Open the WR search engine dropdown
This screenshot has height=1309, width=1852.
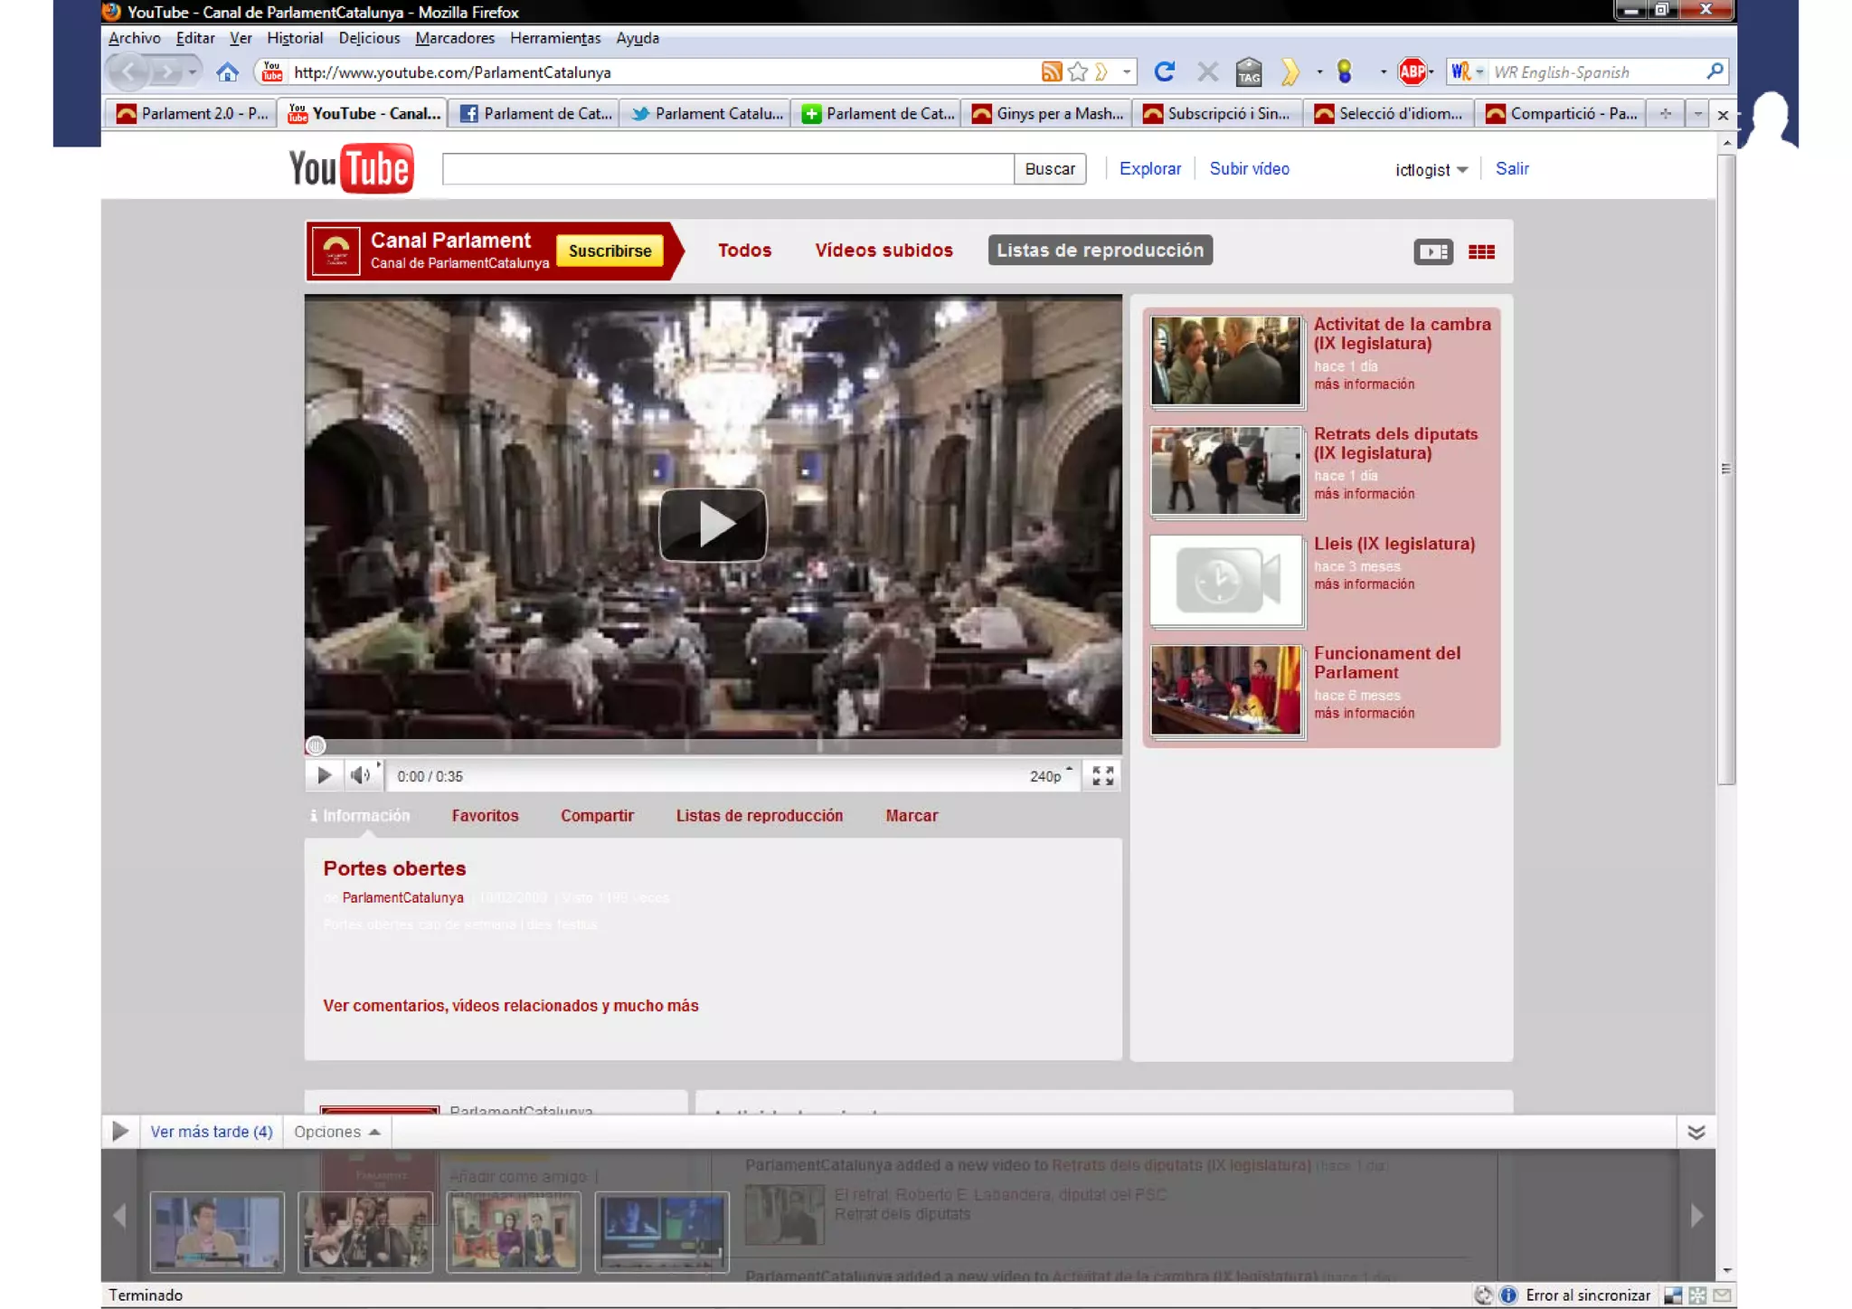coord(1479,71)
